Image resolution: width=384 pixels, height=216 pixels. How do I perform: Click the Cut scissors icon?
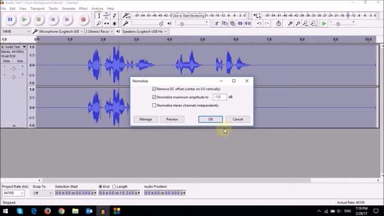click(x=217, y=23)
